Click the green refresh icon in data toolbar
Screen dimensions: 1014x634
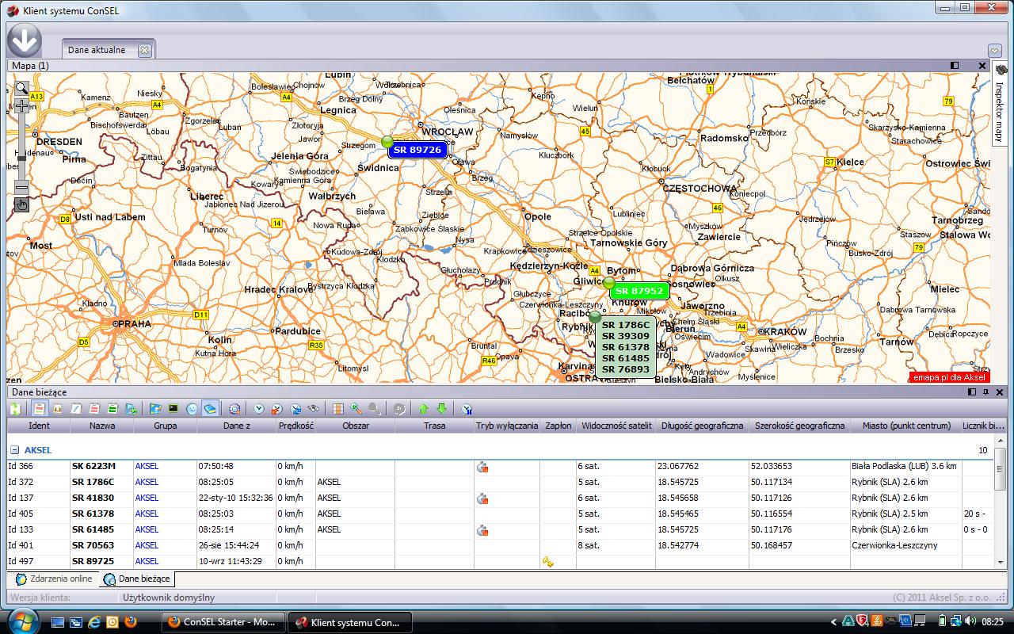point(15,409)
